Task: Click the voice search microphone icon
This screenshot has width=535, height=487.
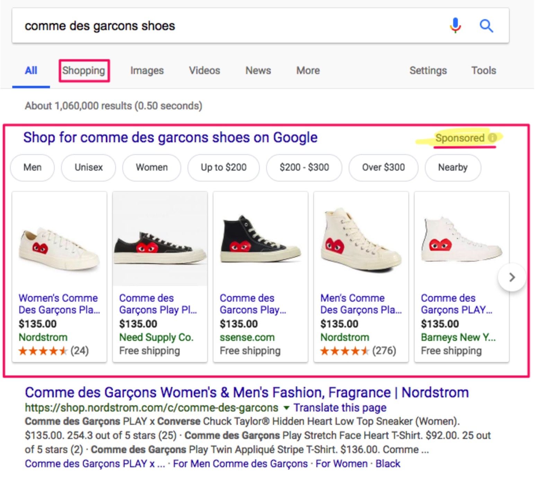Action: tap(455, 26)
